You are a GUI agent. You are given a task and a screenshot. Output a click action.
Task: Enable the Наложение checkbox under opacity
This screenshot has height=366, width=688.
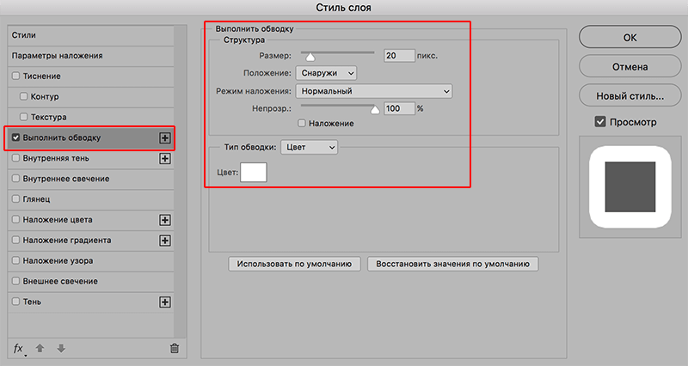click(302, 124)
